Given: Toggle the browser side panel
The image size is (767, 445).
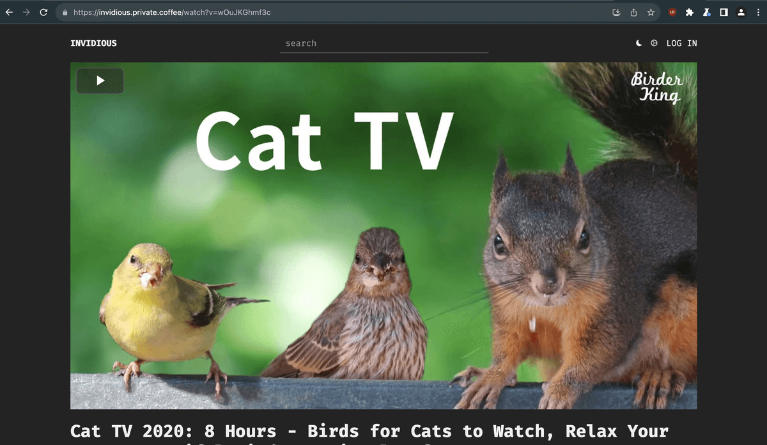Looking at the screenshot, I should [724, 12].
